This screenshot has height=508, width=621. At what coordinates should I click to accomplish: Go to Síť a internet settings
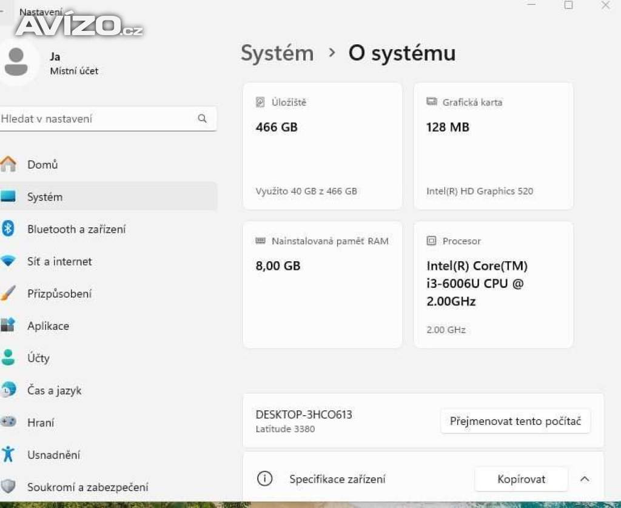pyautogui.click(x=108, y=261)
